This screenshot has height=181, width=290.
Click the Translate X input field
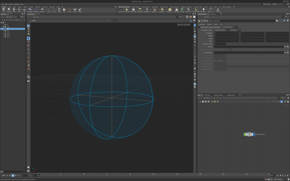226,33
